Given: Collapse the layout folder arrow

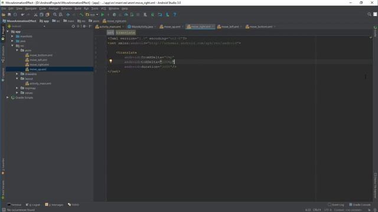Looking at the screenshot, I should [17, 78].
